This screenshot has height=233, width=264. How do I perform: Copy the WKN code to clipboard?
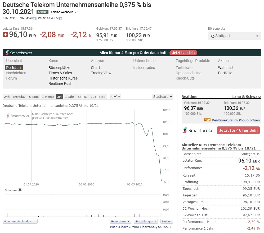(60, 18)
